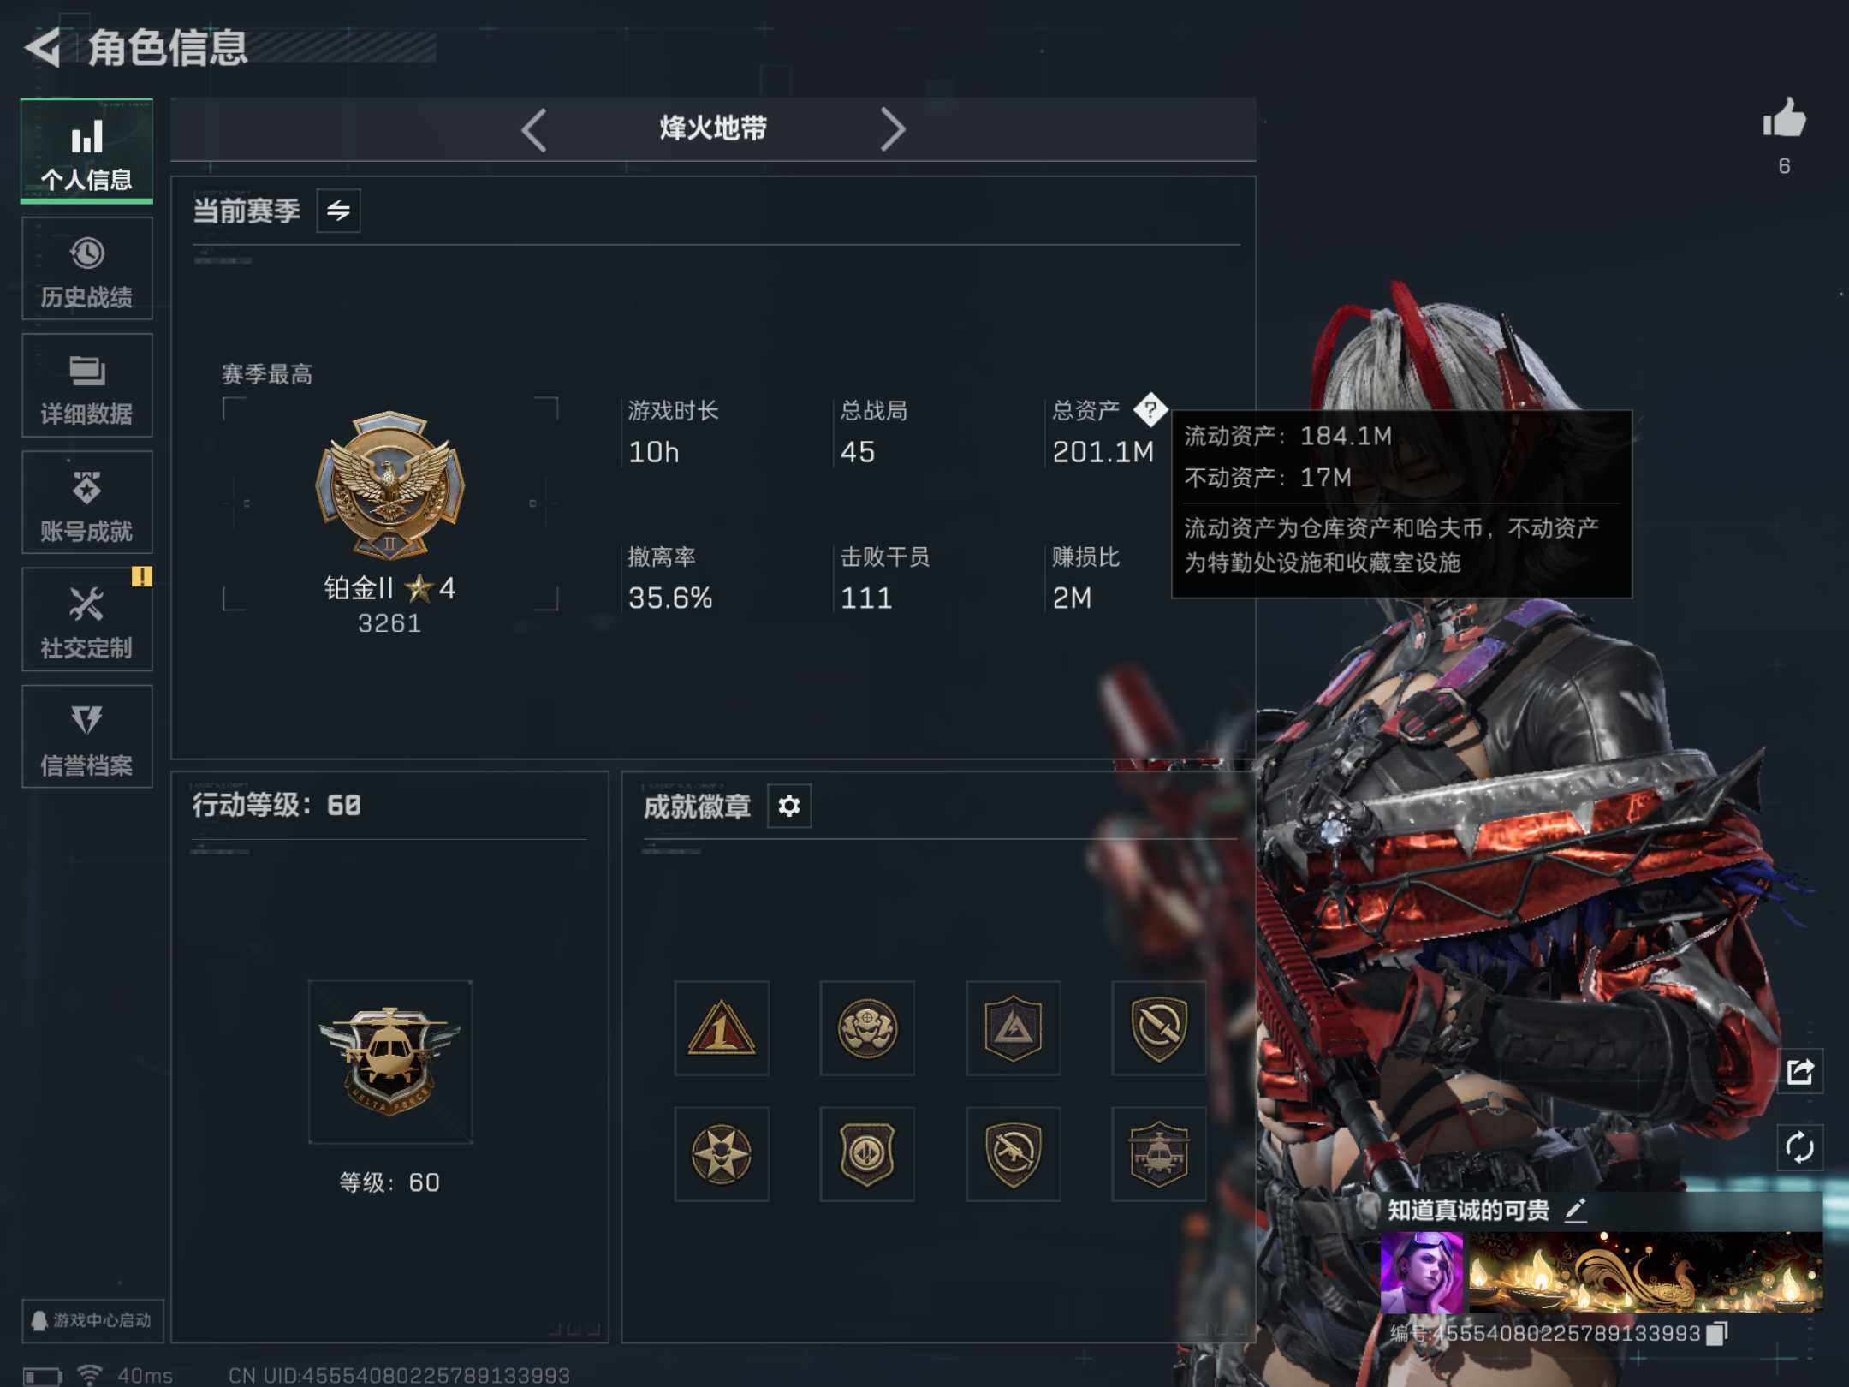Click the share icon beside the character

[x=1800, y=1071]
